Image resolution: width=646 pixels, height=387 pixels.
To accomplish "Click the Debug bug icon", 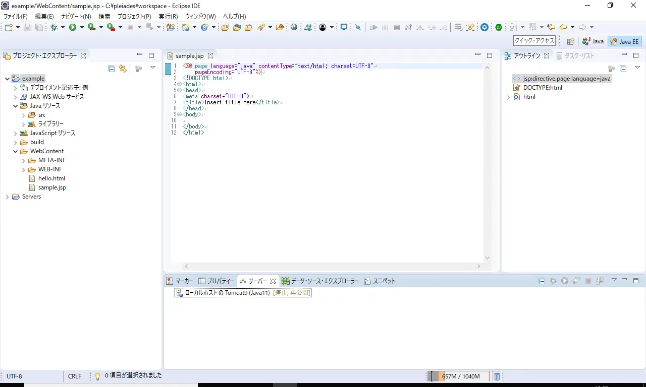I will tap(53, 27).
